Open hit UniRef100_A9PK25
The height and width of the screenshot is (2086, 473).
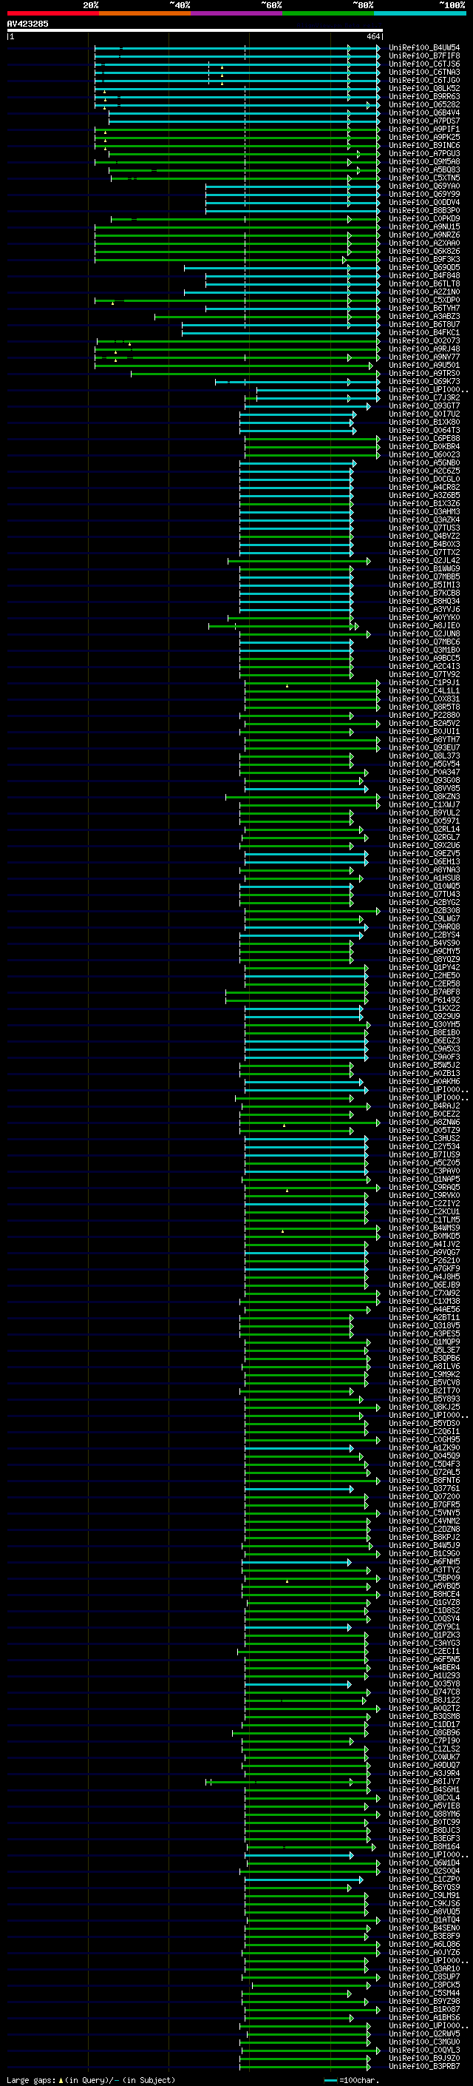[x=424, y=137]
